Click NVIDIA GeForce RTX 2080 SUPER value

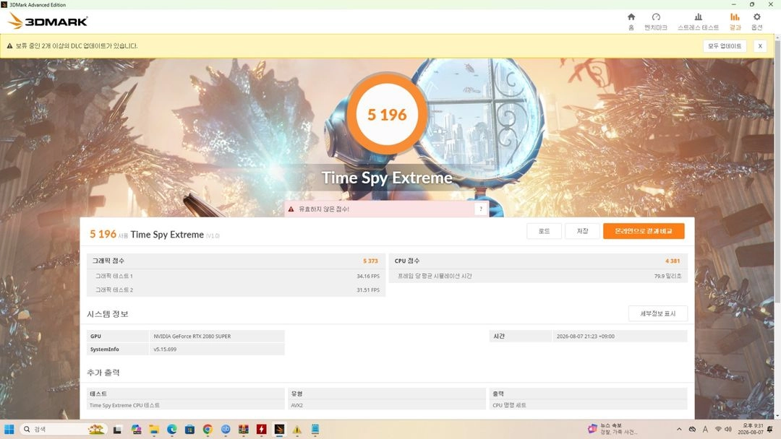192,336
